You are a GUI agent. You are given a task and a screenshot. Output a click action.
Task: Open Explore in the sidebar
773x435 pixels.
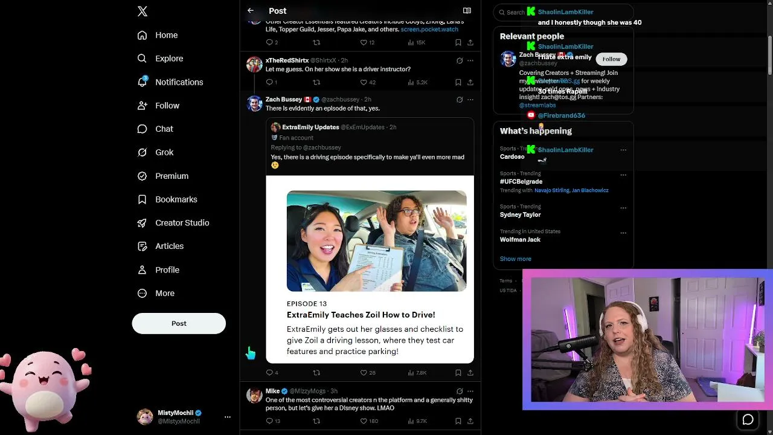click(161, 59)
